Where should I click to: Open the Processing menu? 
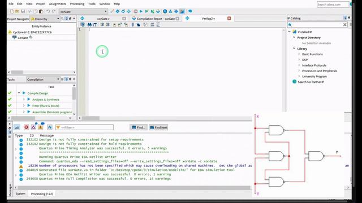click(77, 4)
